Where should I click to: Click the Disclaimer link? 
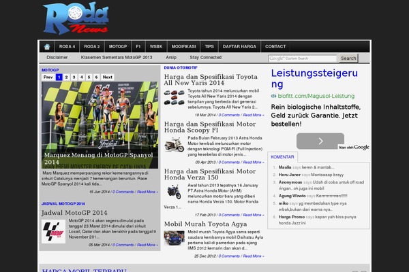(x=57, y=57)
